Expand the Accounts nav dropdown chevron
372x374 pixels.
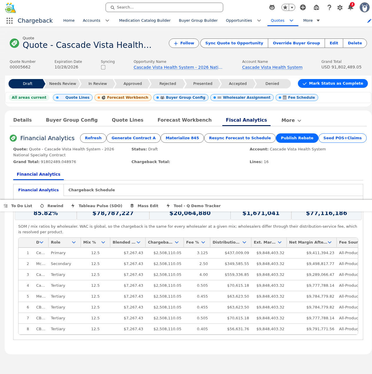(x=107, y=21)
